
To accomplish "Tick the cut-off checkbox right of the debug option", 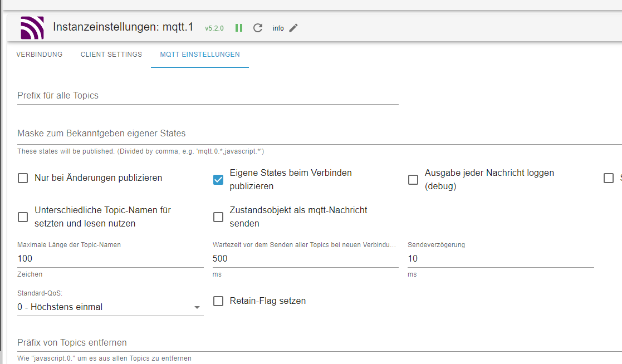I will 609,178.
